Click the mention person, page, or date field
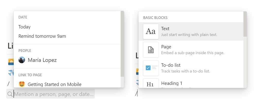 pos(54,94)
